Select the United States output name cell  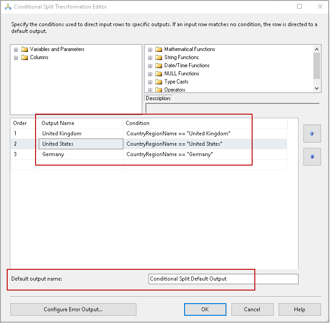81,144
